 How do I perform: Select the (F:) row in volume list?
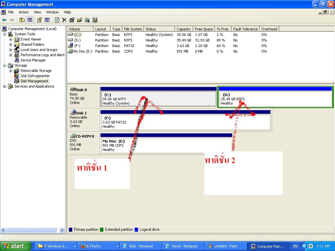[167, 46]
